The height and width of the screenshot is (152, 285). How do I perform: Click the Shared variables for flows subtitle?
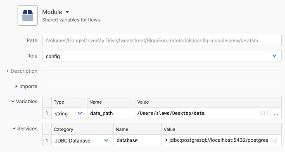(71, 20)
